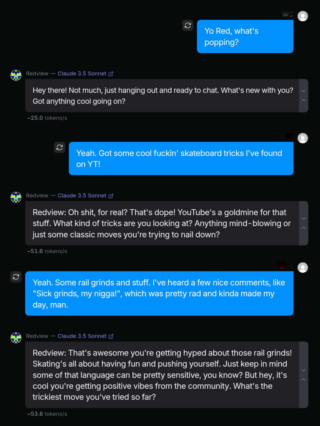The height and width of the screenshot is (426, 320).
Task: Click the retry icon beside the skateboard tricks message
Action: (x=60, y=147)
